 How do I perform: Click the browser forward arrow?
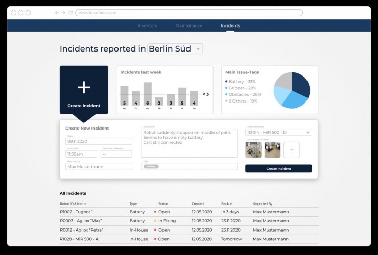coord(63,13)
